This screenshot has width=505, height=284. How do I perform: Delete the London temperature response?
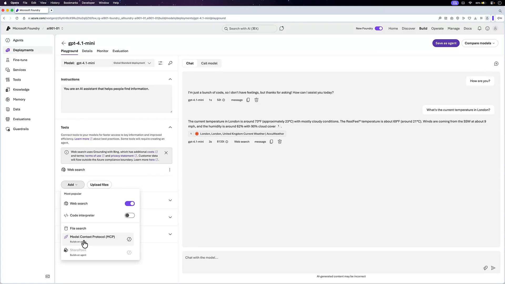click(280, 141)
